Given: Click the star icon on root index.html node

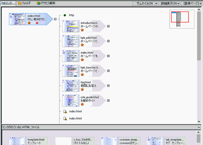Looking at the screenshot, I should click(x=29, y=23).
